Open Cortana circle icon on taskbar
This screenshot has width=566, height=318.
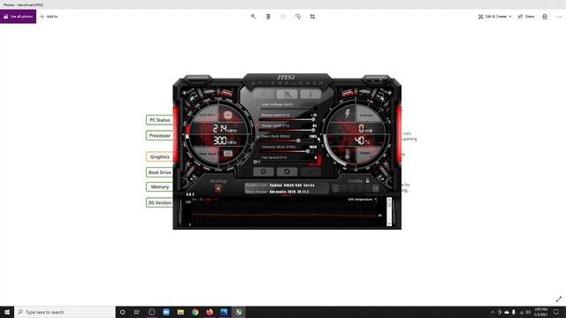point(123,312)
